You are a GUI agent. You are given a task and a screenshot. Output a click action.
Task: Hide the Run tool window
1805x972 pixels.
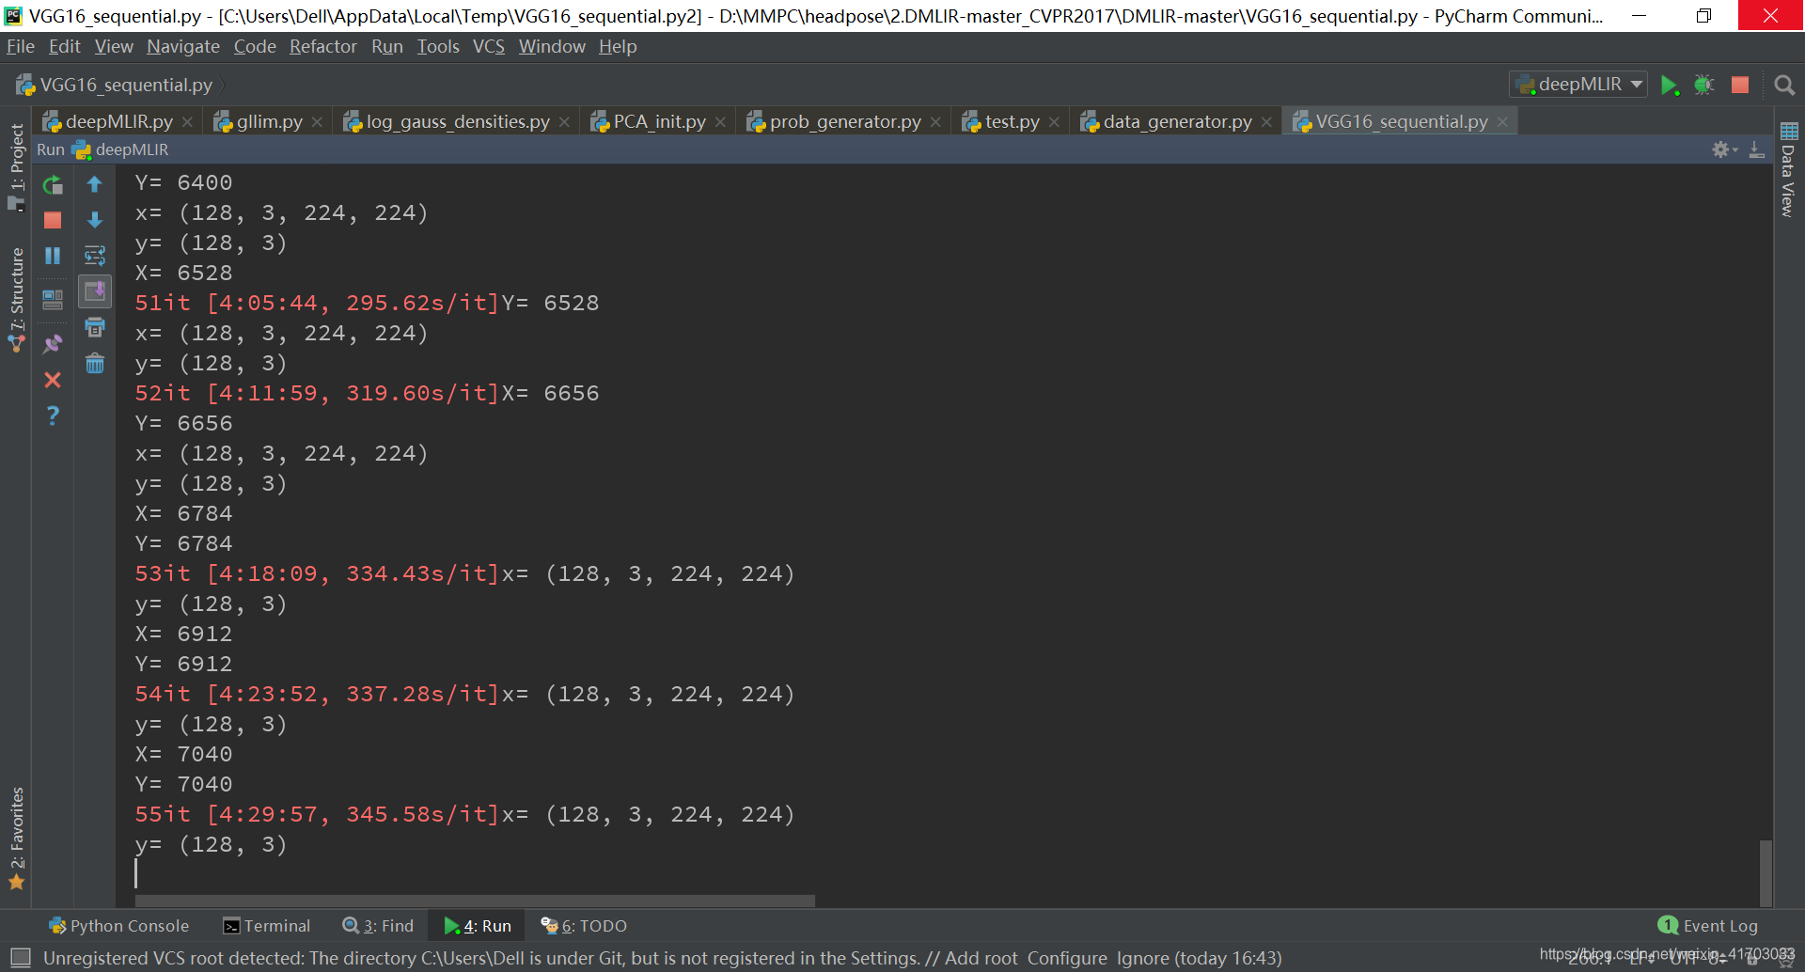pyautogui.click(x=1756, y=149)
